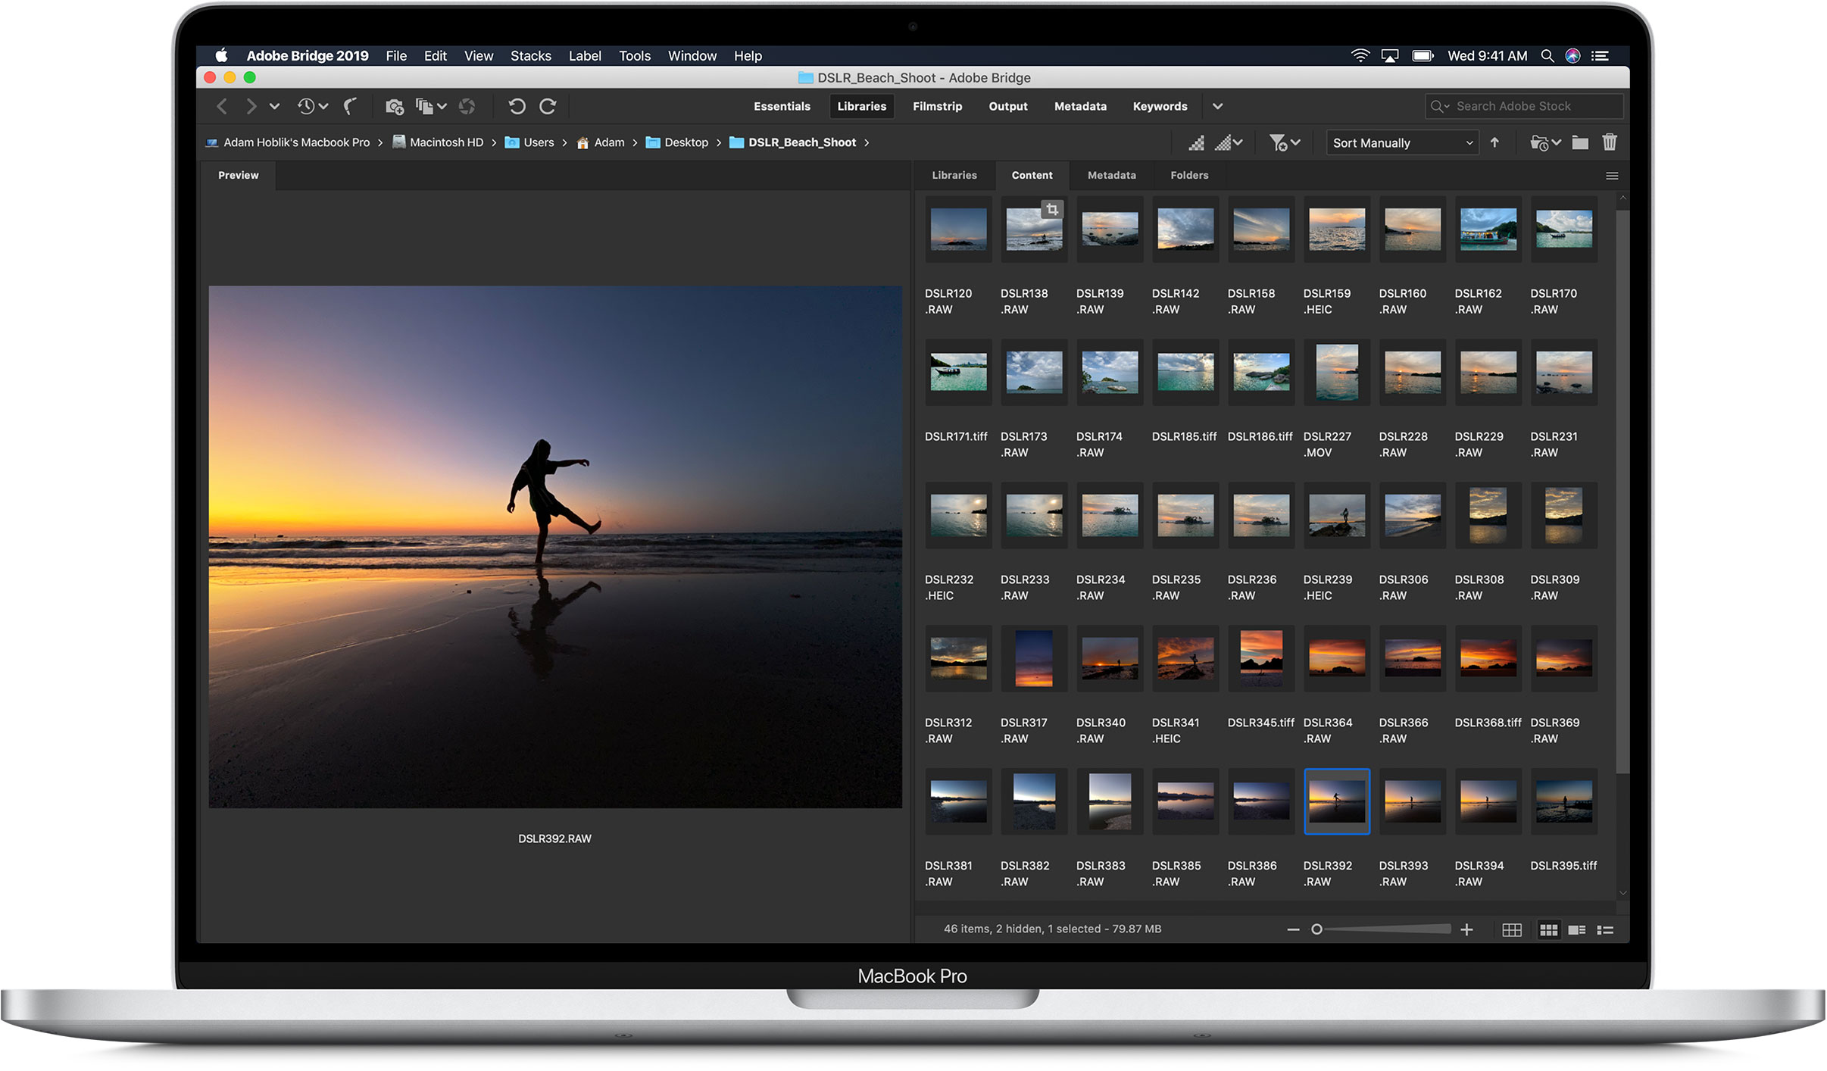Image resolution: width=1827 pixels, height=1071 pixels.
Task: Create a new folder with the folder icon
Action: tap(1579, 142)
